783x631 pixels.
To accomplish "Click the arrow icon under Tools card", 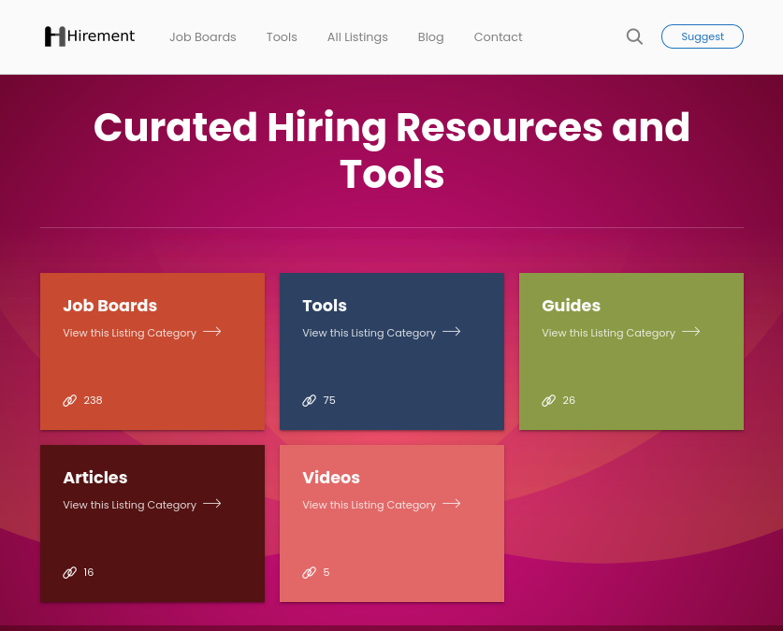I will coord(452,332).
